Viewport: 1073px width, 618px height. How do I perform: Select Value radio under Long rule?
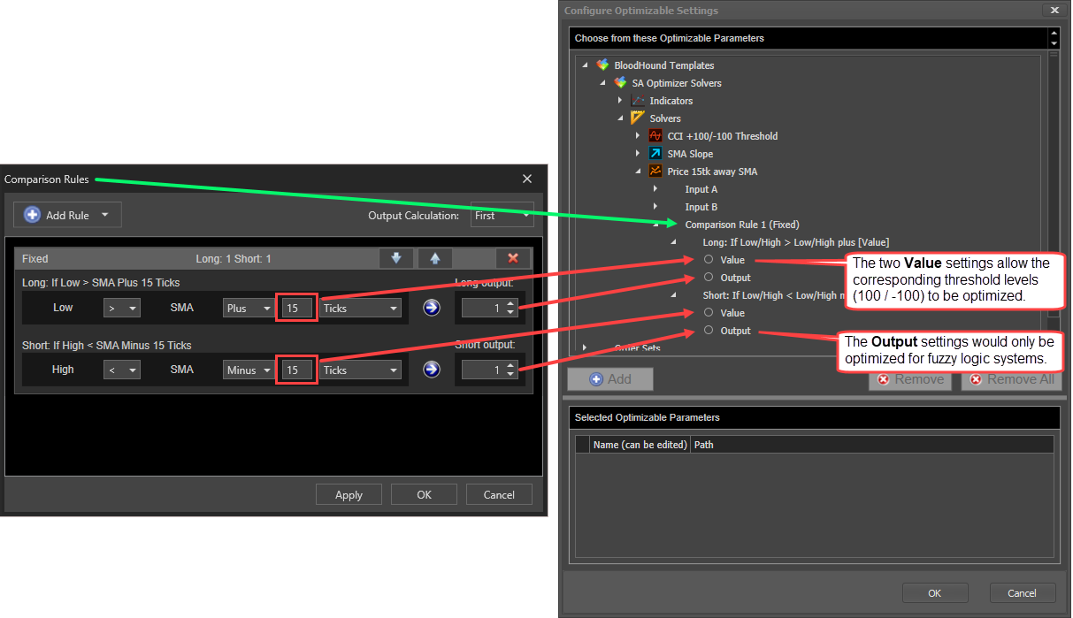point(709,260)
